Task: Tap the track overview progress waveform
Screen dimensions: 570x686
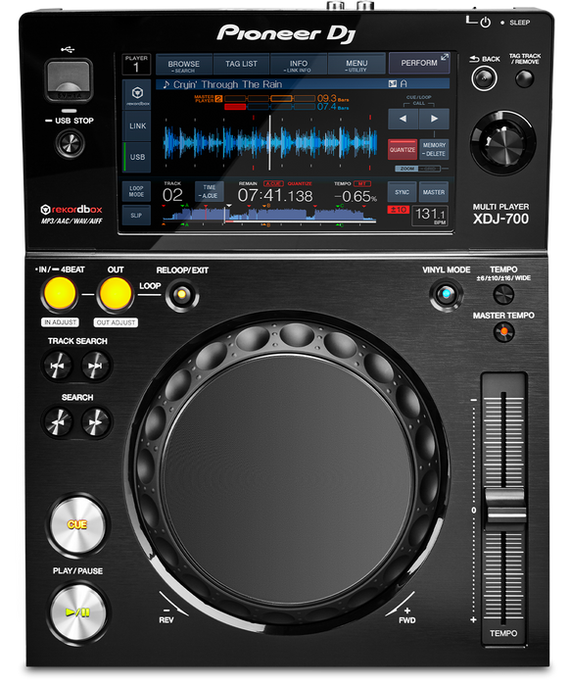Action: 269,215
